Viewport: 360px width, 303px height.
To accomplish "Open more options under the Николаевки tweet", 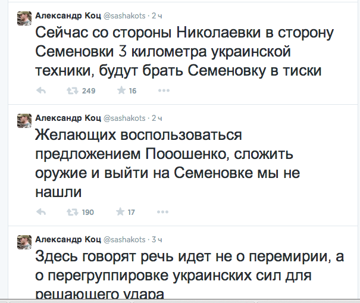I will 164,91.
